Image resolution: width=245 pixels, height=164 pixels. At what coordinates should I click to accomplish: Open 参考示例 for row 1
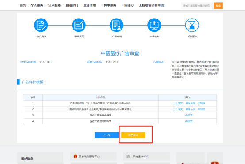(x=190, y=104)
